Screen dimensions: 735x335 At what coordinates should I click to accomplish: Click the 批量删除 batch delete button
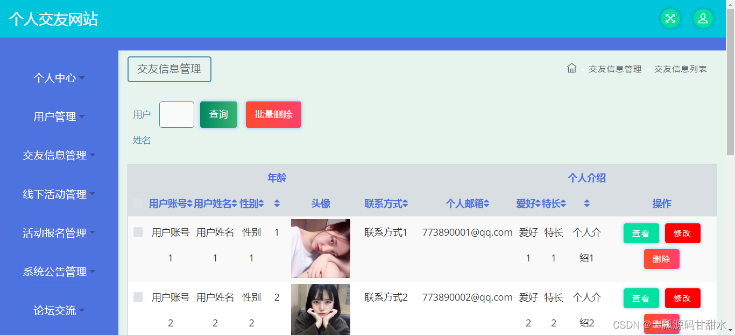tap(273, 114)
